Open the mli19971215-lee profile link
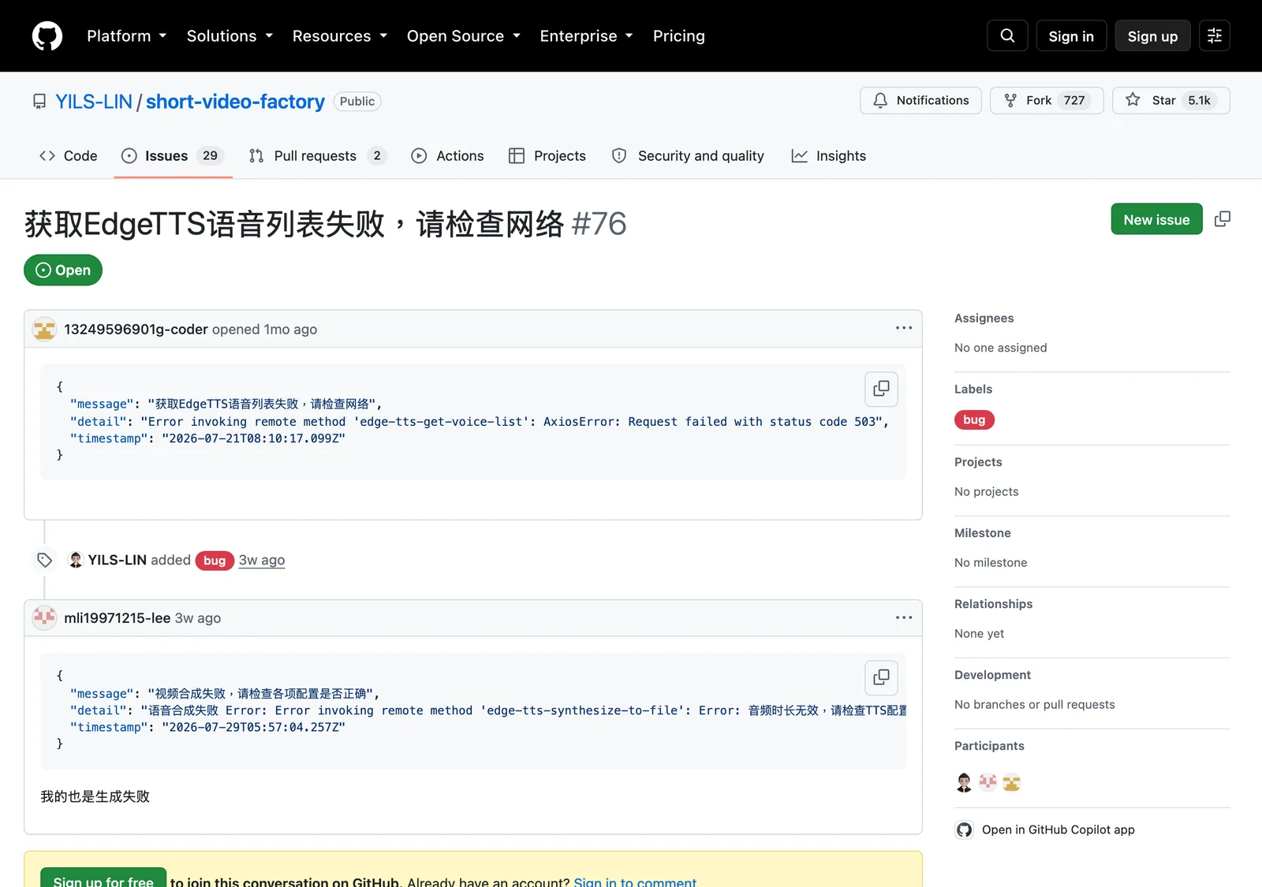The image size is (1262, 887). point(117,618)
